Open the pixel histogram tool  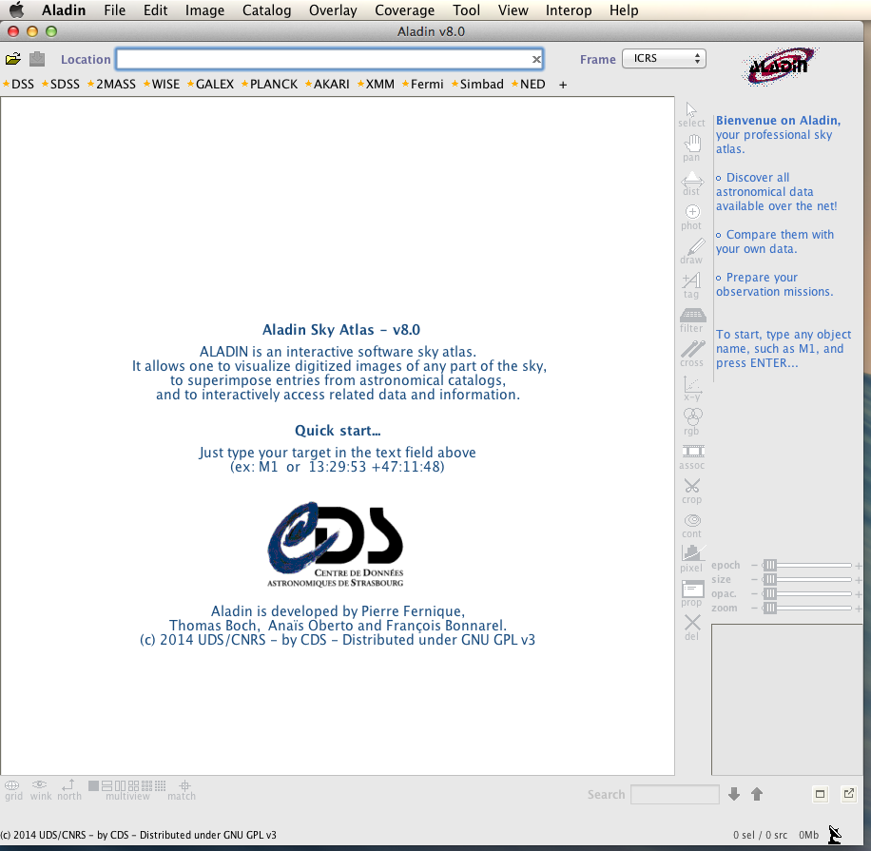692,559
